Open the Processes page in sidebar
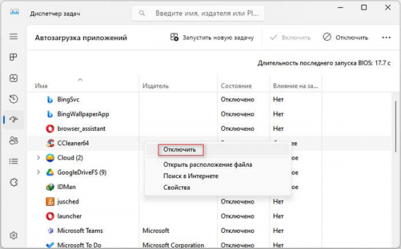The width and height of the screenshot is (401, 249). click(x=13, y=57)
